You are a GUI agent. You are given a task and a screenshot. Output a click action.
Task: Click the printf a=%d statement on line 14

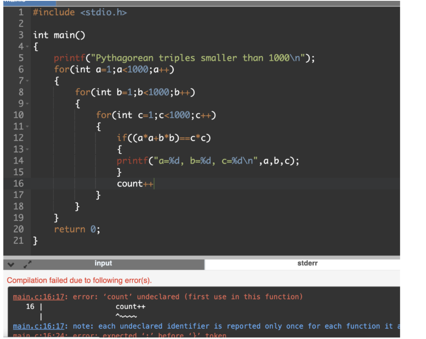point(208,161)
